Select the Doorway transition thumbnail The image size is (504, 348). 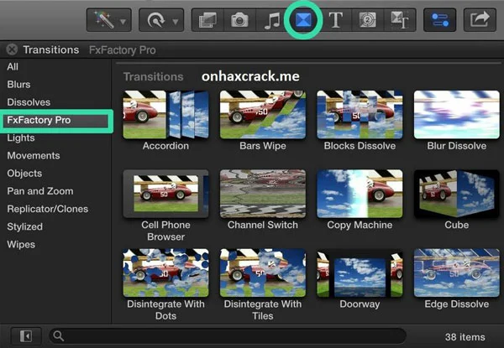[360, 273]
